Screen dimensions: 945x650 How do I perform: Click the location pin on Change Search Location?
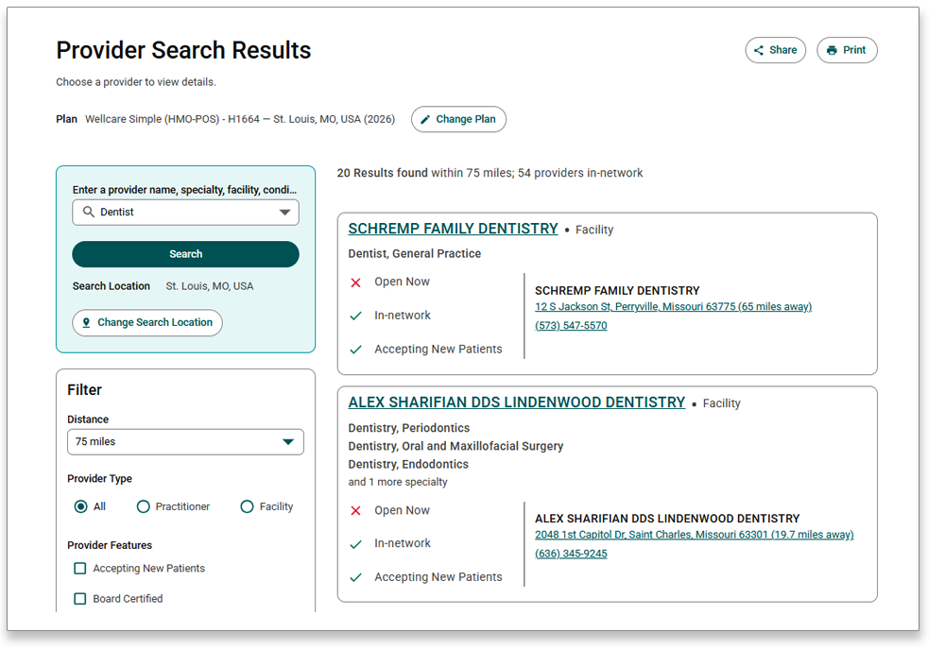(x=87, y=322)
